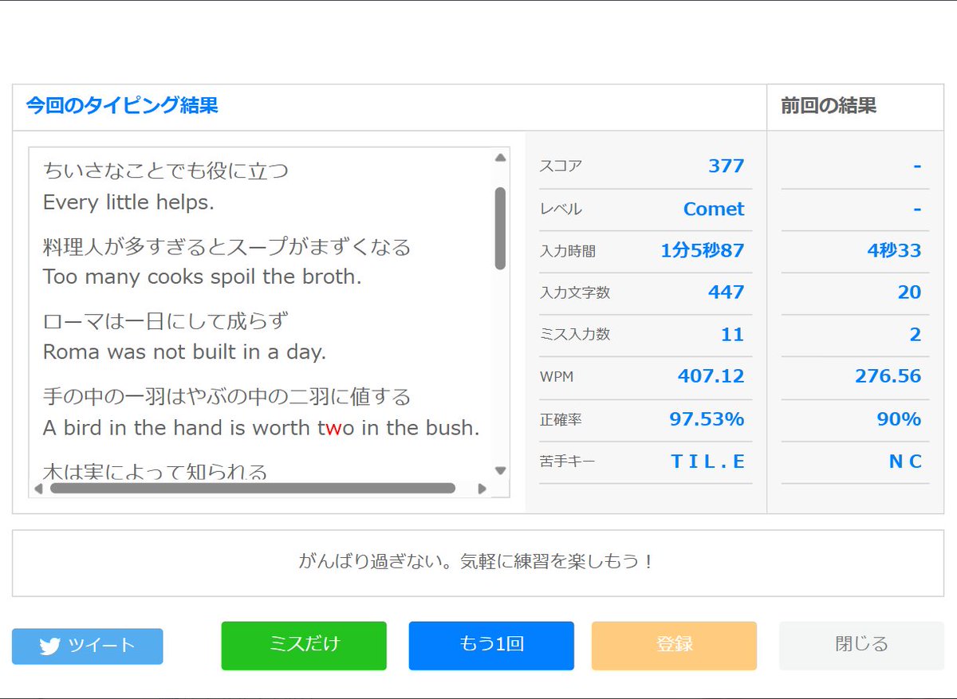Click the vertical scrollbar up arrow
This screenshot has height=699, width=957.
pyautogui.click(x=500, y=158)
